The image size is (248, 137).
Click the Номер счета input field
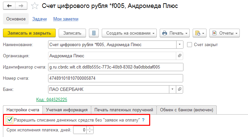pos(115,78)
